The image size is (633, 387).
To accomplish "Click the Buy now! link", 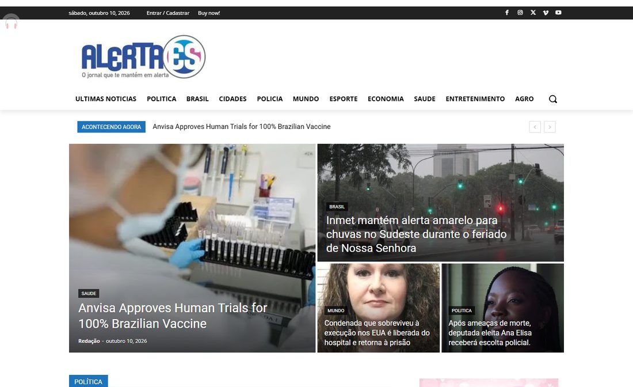I will [209, 13].
